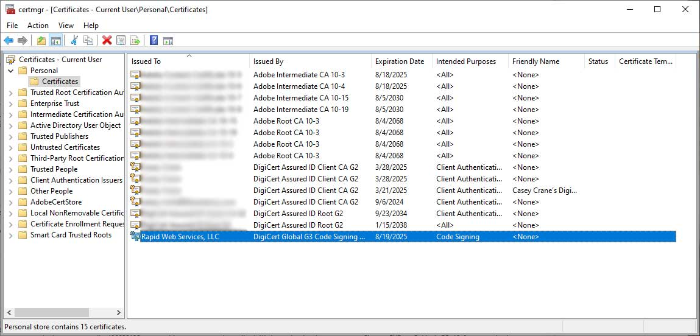Click the "Adobe Intermediate CA 10-4" cell
Viewport: 700px width, 336px height.
tap(299, 86)
